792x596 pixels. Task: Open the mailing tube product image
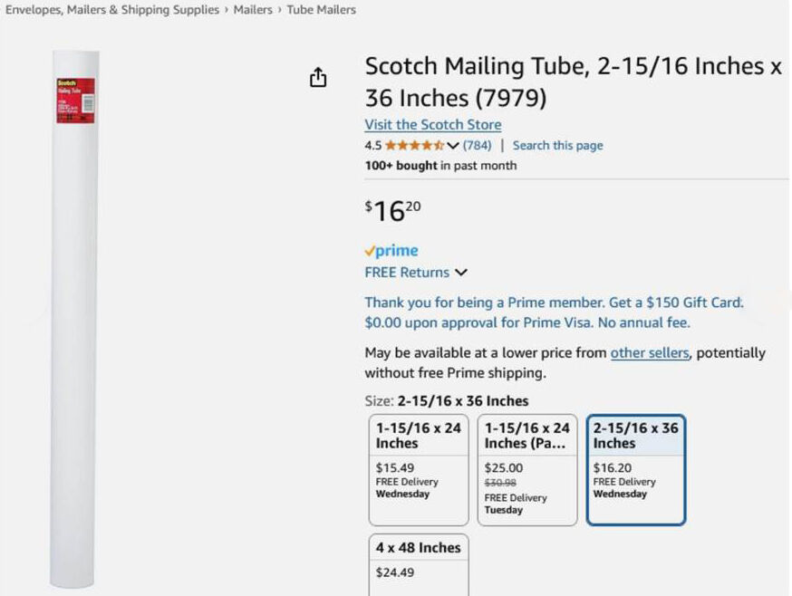(76, 317)
